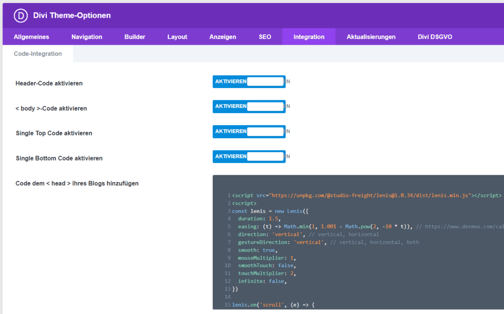Click the 'touchMultiplier: 2' code line
This screenshot has width=504, height=314.
point(267,274)
